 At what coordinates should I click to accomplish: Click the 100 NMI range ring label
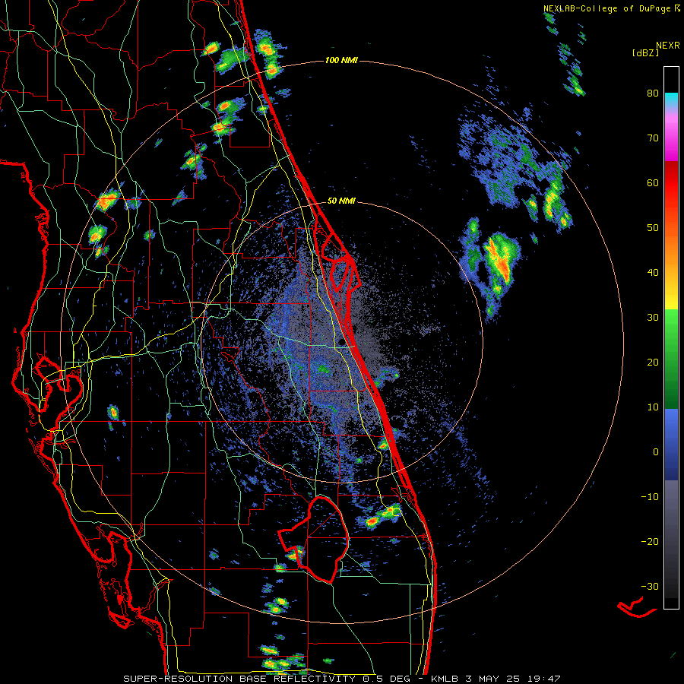click(341, 60)
